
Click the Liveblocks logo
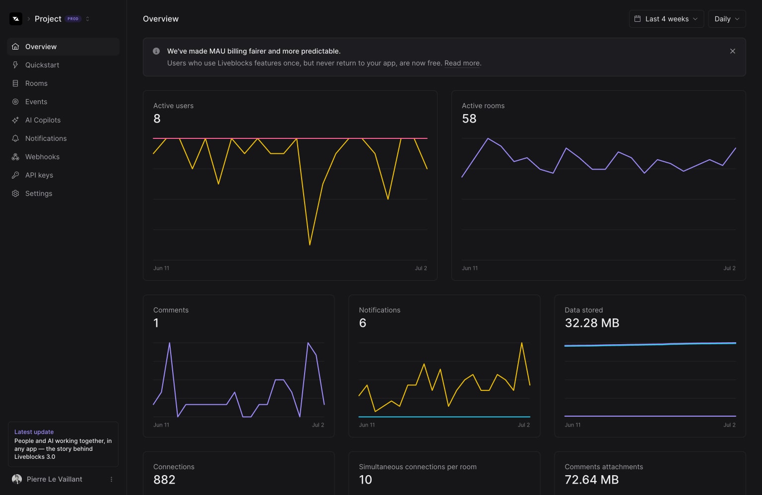pos(16,18)
